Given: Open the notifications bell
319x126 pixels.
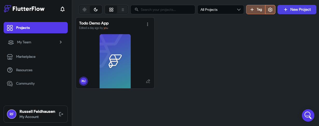Looking at the screenshot, I should (62, 9).
